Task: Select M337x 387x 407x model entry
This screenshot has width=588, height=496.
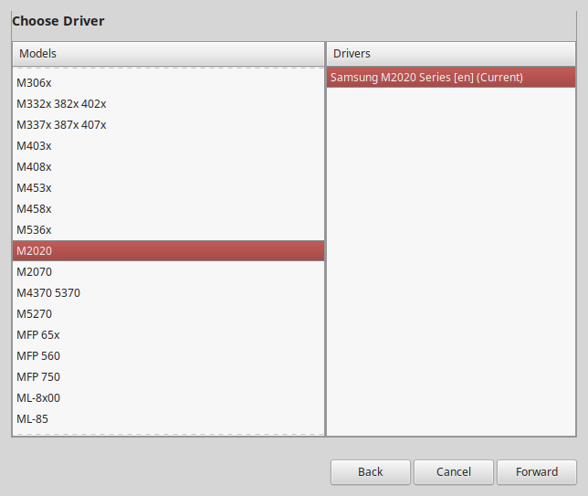Action: pos(61,124)
